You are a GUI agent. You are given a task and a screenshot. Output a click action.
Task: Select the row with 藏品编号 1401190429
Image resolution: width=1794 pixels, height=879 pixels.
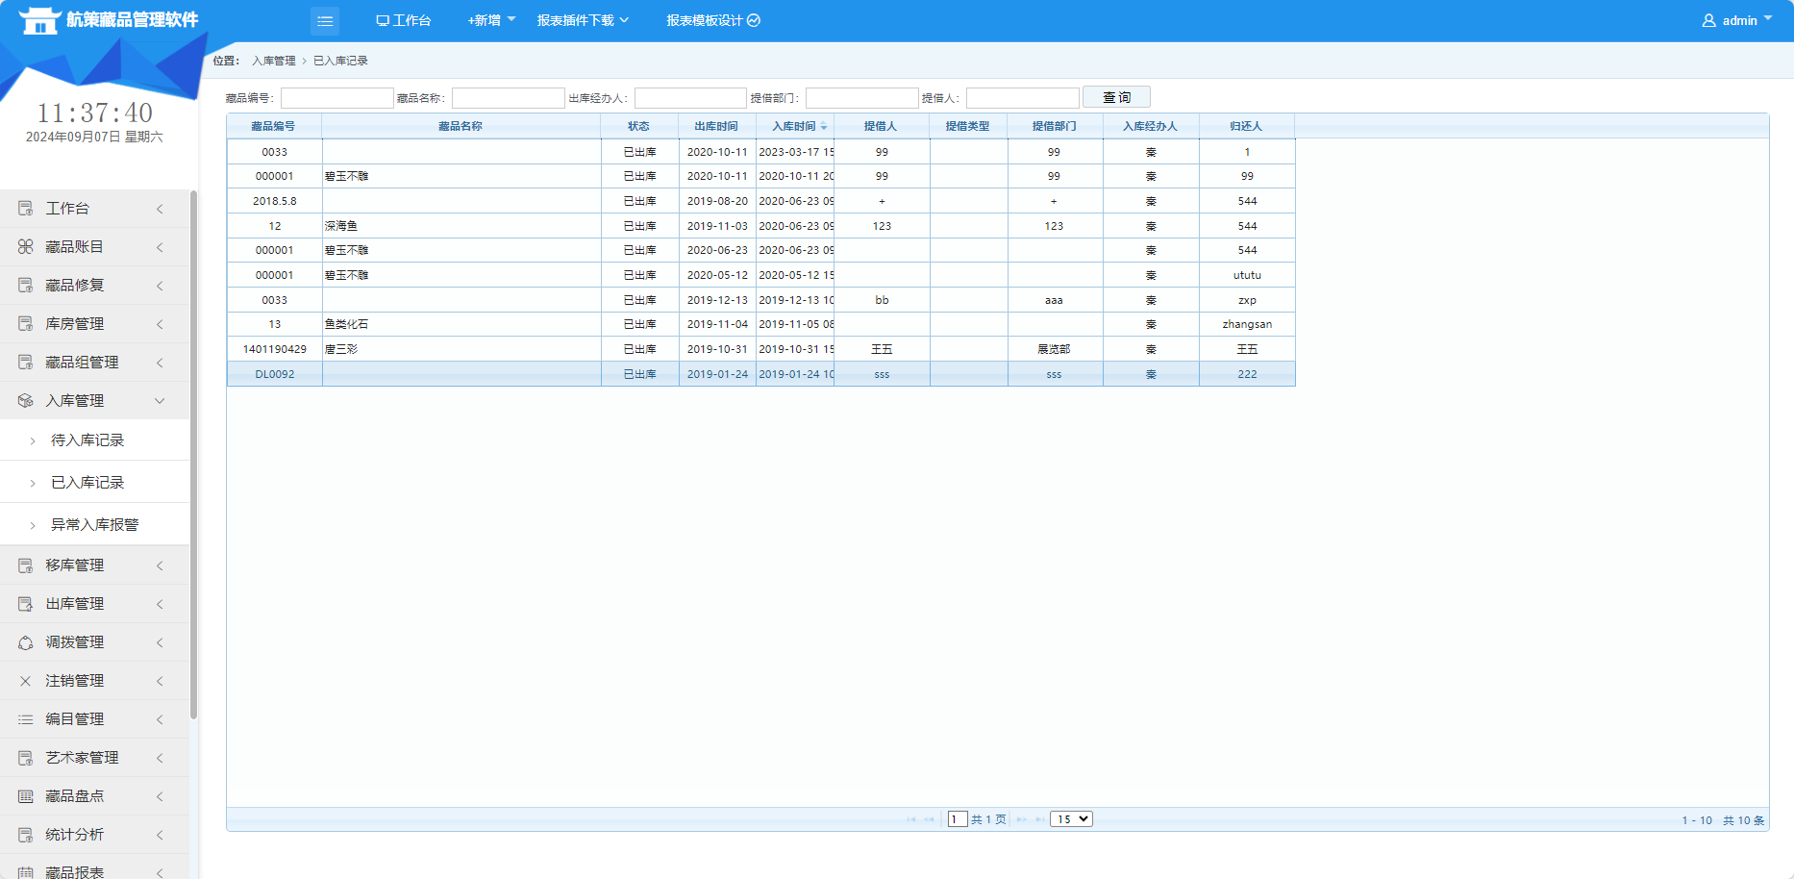275,349
